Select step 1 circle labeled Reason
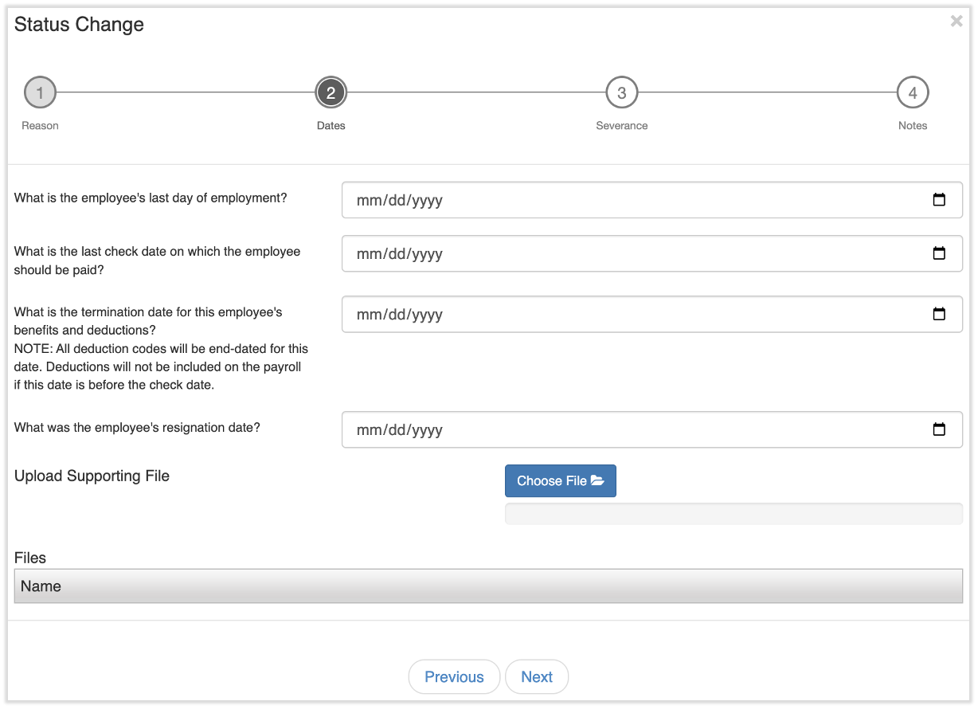Viewport: 978px width, 709px height. tap(40, 92)
